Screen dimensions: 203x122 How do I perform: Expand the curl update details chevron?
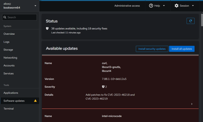(x=192, y=104)
